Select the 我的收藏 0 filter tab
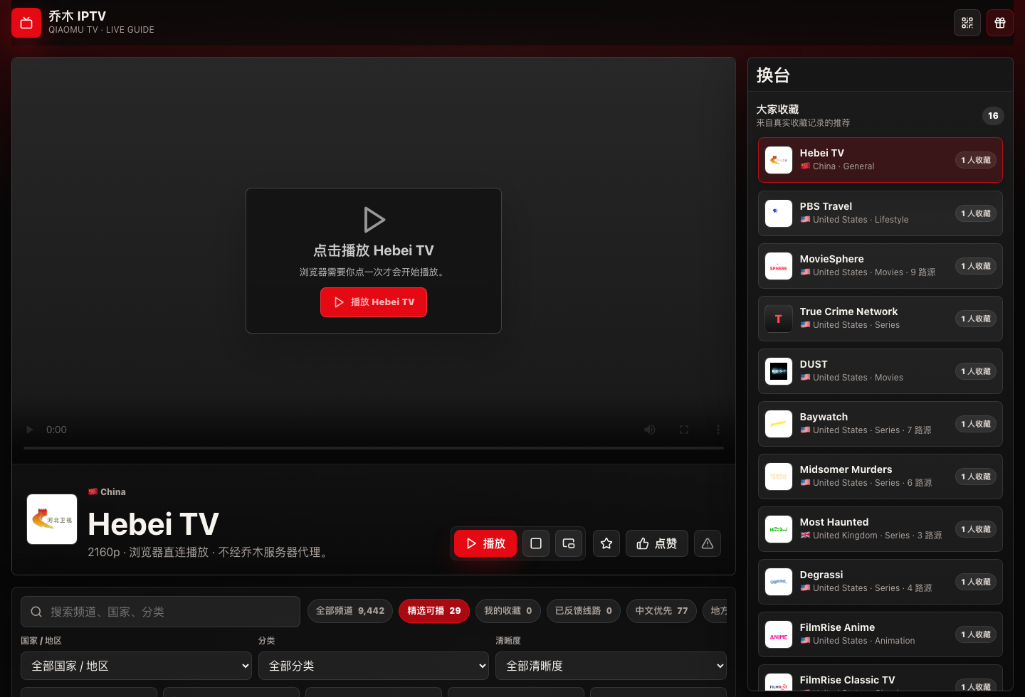This screenshot has width=1025, height=697. pyautogui.click(x=508, y=611)
